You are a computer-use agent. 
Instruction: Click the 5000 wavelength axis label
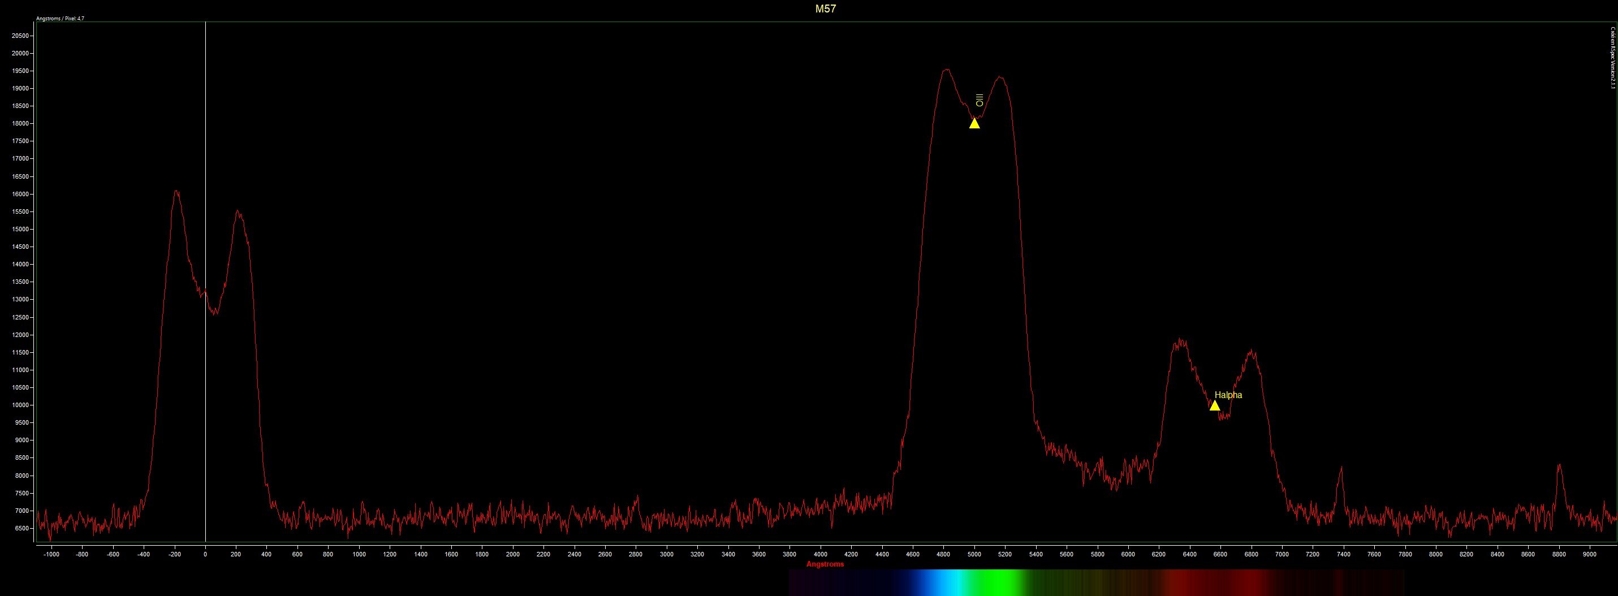(x=974, y=555)
